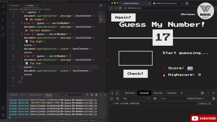
Task: Toggle the console sidebar
Action: point(112,99)
